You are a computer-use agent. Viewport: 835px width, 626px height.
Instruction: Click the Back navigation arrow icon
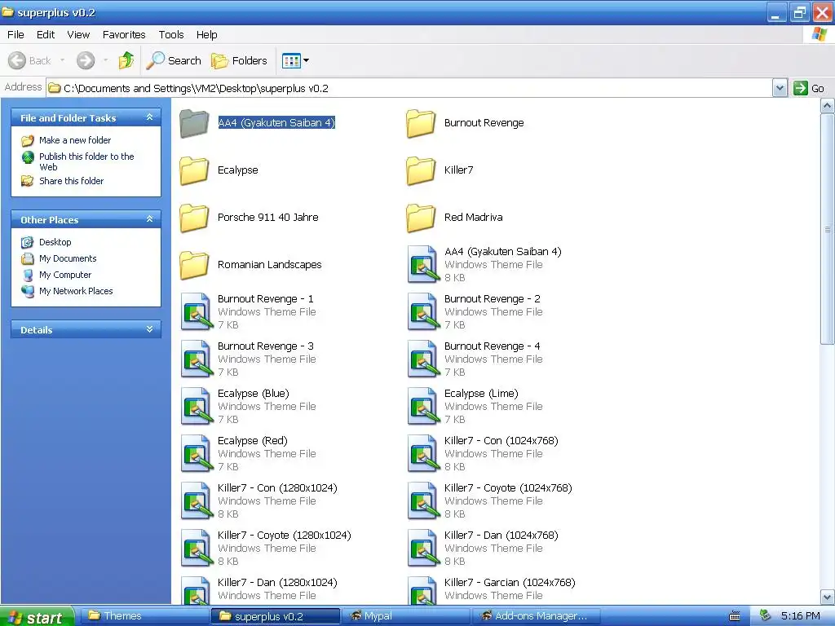[17, 60]
